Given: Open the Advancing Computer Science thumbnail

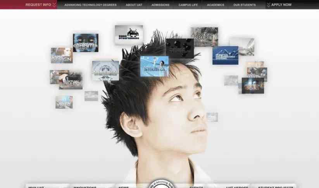Looking at the screenshot, I should (86, 43).
